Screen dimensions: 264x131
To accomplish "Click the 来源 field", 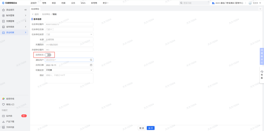I will (69, 40).
